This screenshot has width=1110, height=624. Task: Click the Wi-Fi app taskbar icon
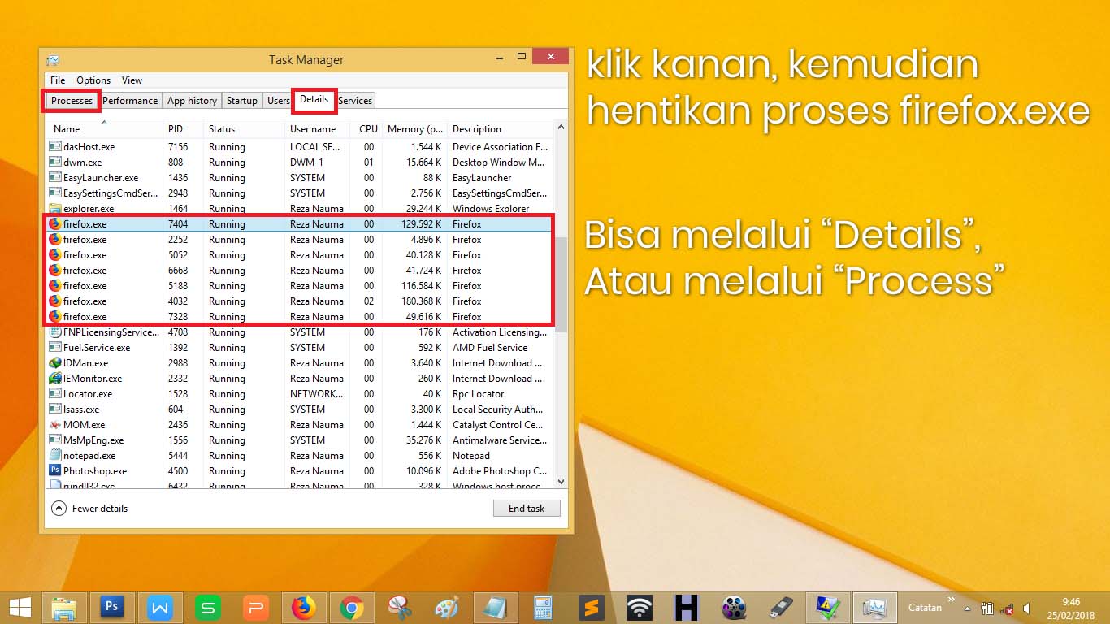pyautogui.click(x=639, y=607)
